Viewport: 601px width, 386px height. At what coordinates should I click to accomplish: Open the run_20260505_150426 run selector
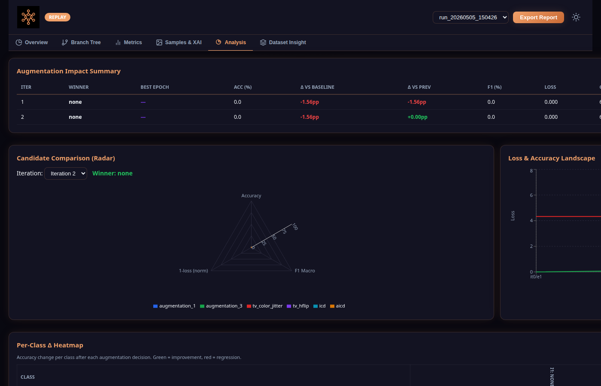click(x=470, y=17)
